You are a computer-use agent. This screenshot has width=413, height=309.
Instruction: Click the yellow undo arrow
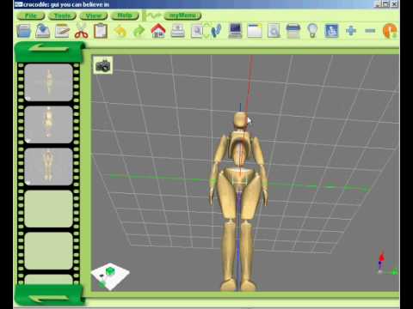[120, 31]
